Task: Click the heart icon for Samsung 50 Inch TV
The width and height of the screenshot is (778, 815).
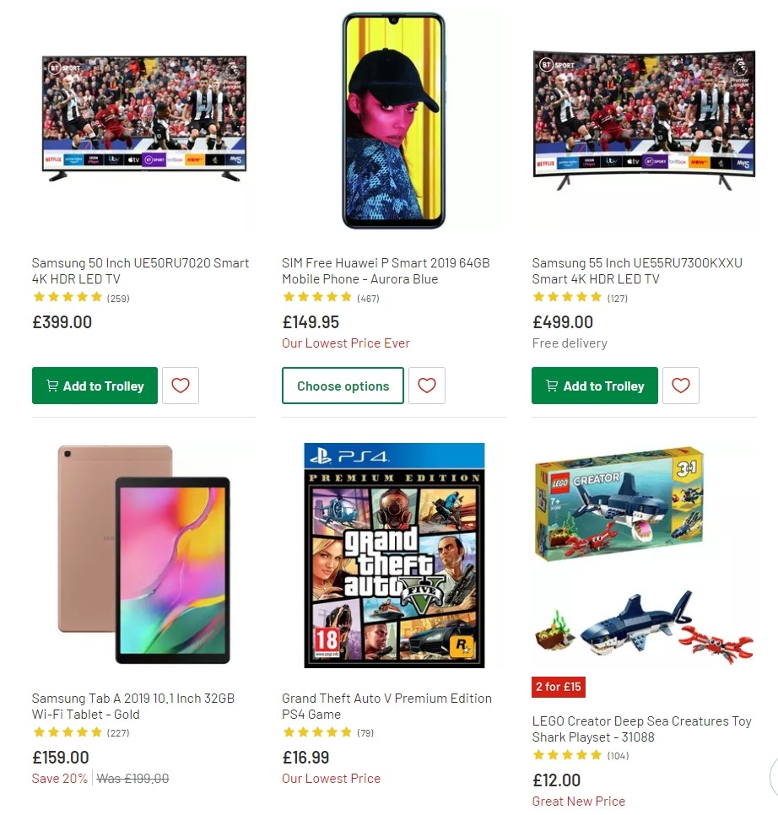Action: pos(181,386)
